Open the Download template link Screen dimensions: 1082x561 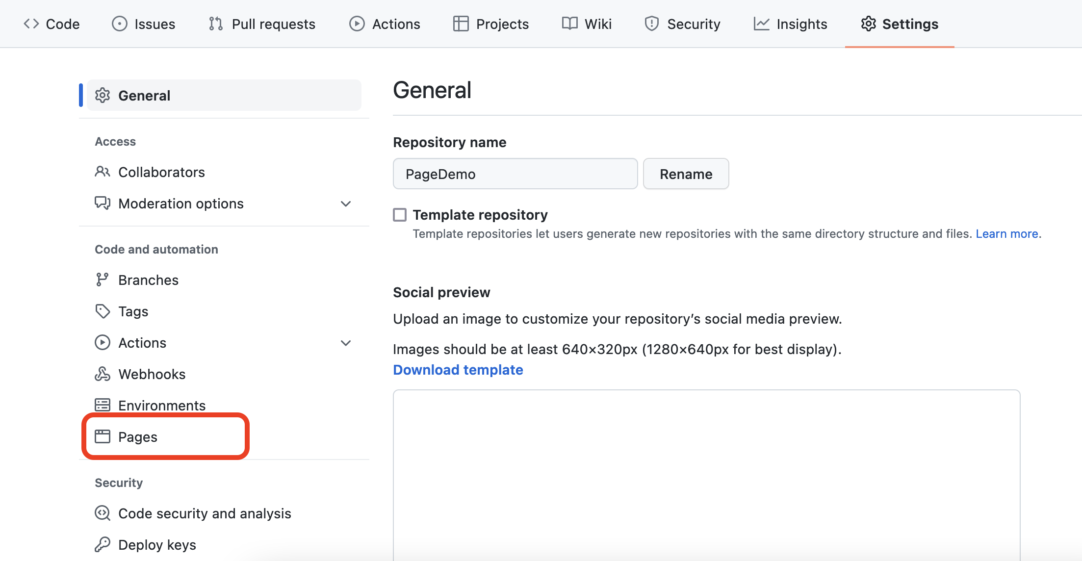458,370
